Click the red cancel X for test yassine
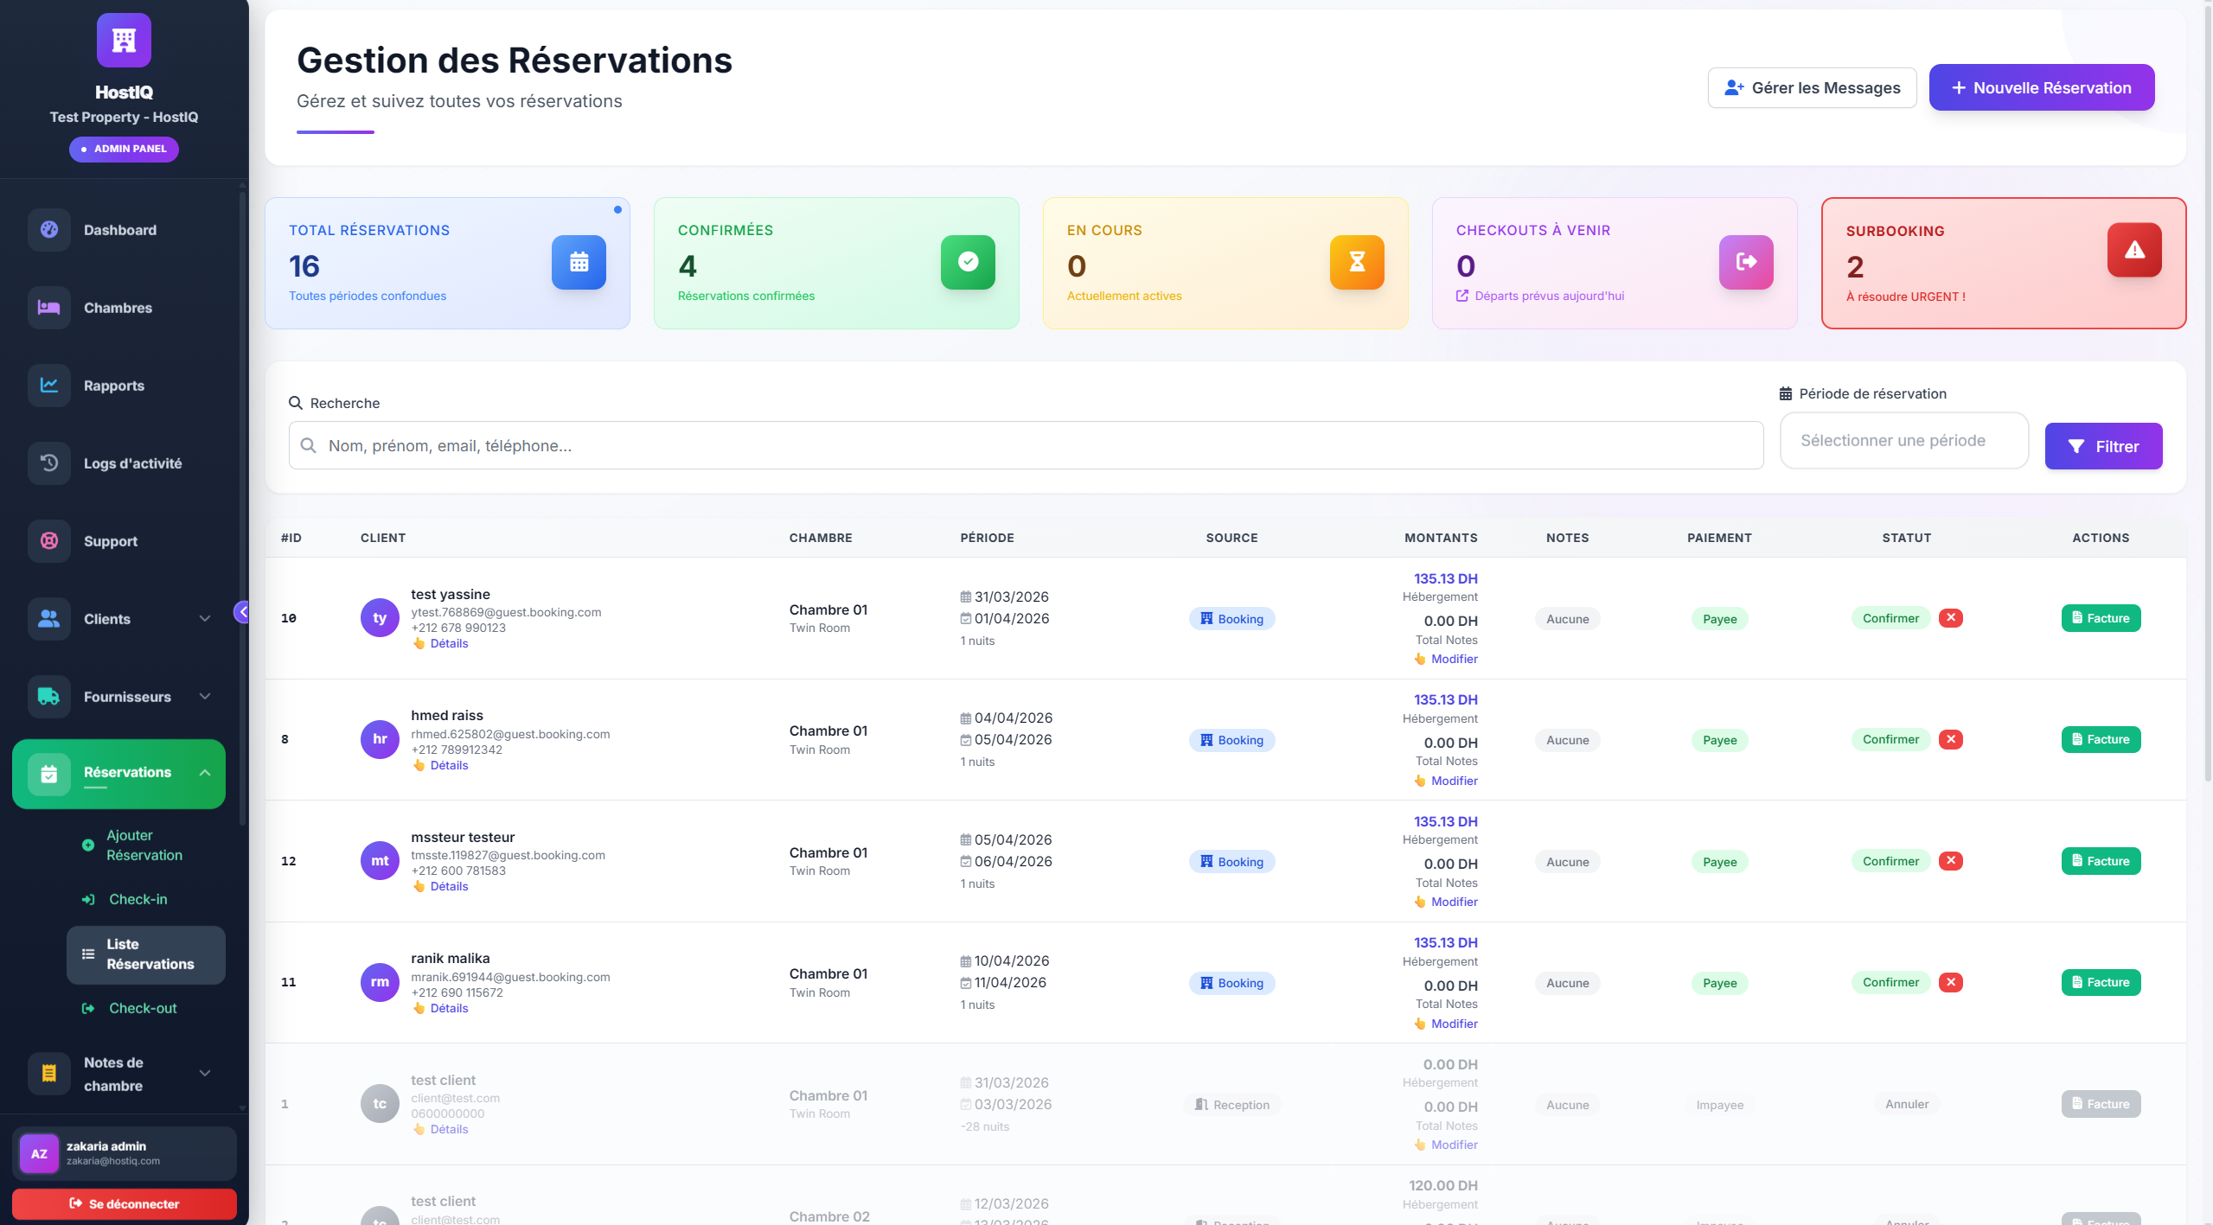Screen dimensions: 2213x1225 1950,618
